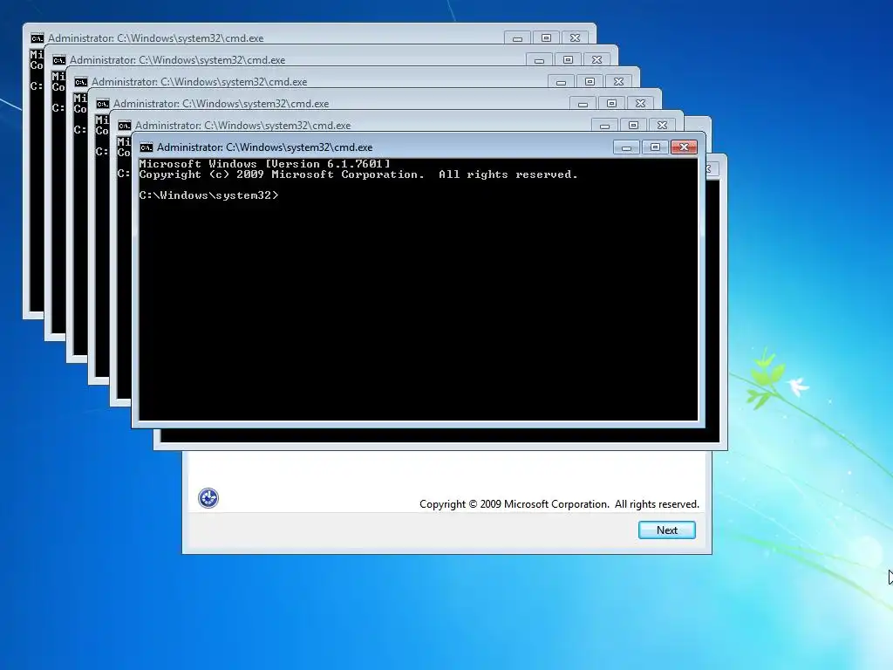893x670 pixels.
Task: Maximize the second cmd window from the back
Action: [568, 60]
